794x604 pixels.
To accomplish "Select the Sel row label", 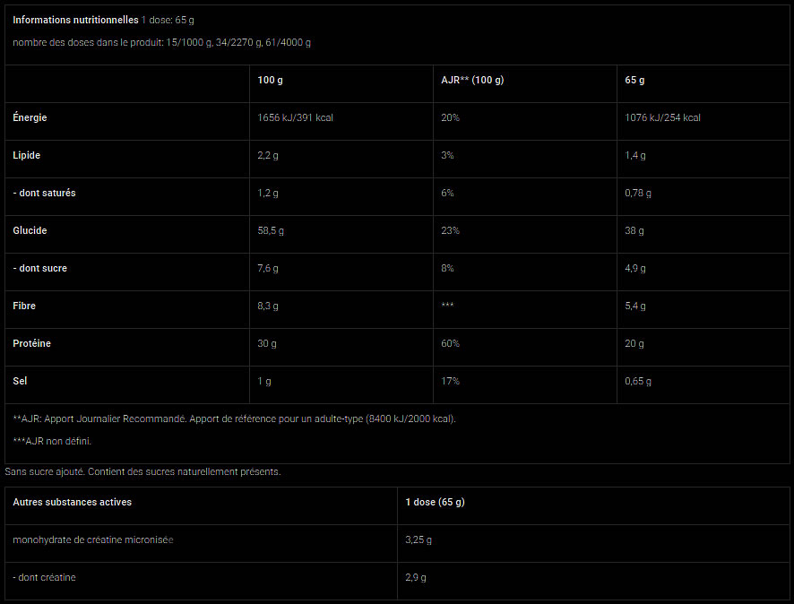I will click(21, 381).
